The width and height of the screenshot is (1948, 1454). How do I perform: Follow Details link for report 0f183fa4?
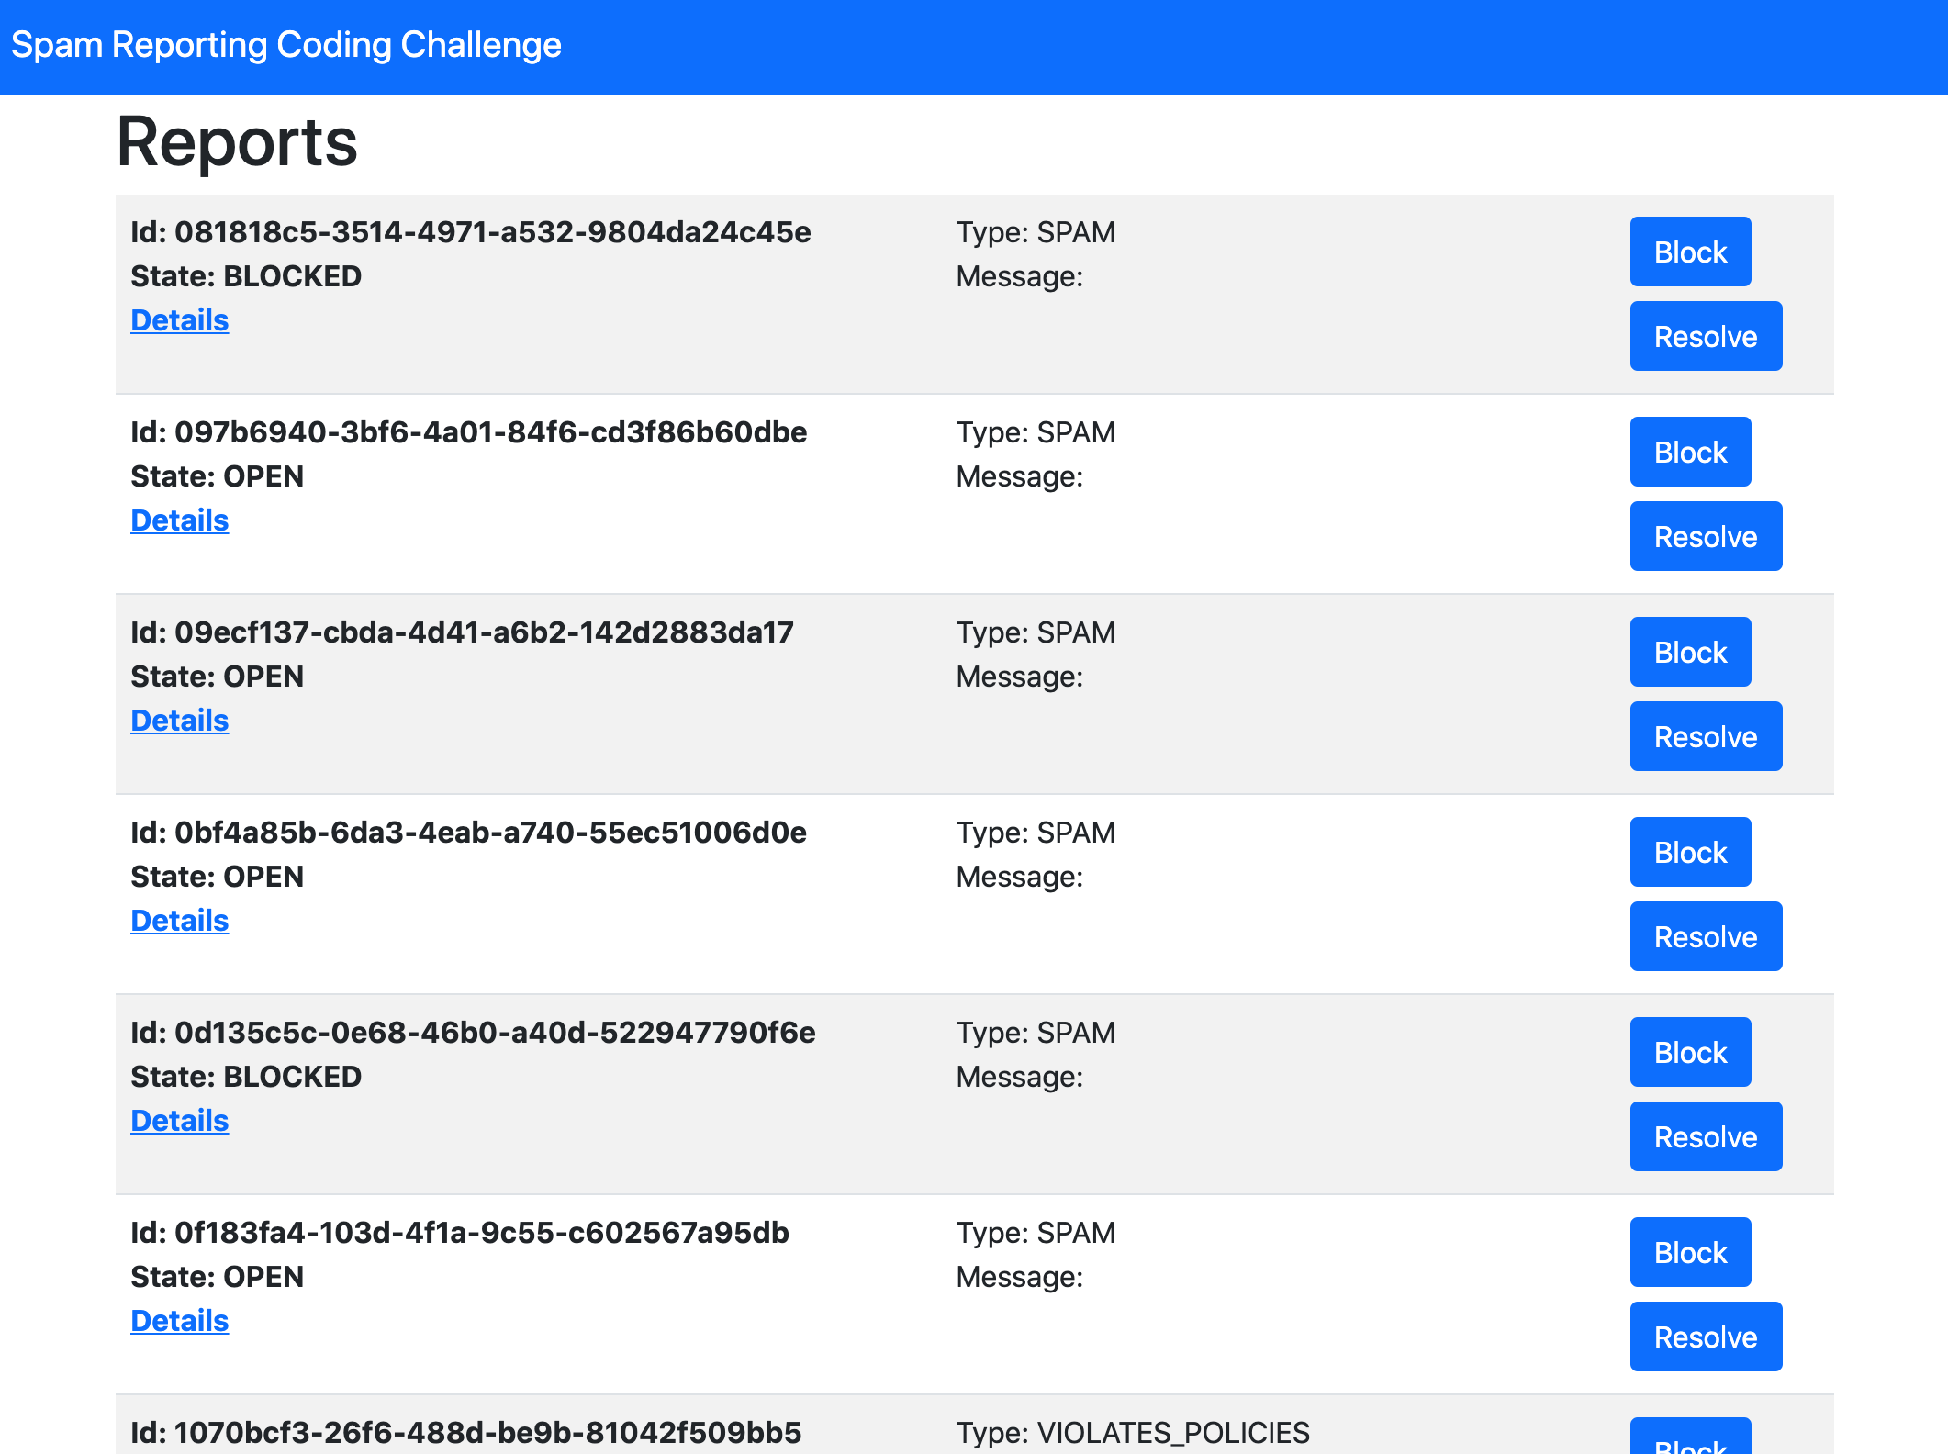coord(179,1321)
